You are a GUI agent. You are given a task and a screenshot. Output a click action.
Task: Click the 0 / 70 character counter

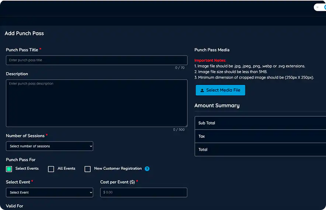pyautogui.click(x=180, y=68)
